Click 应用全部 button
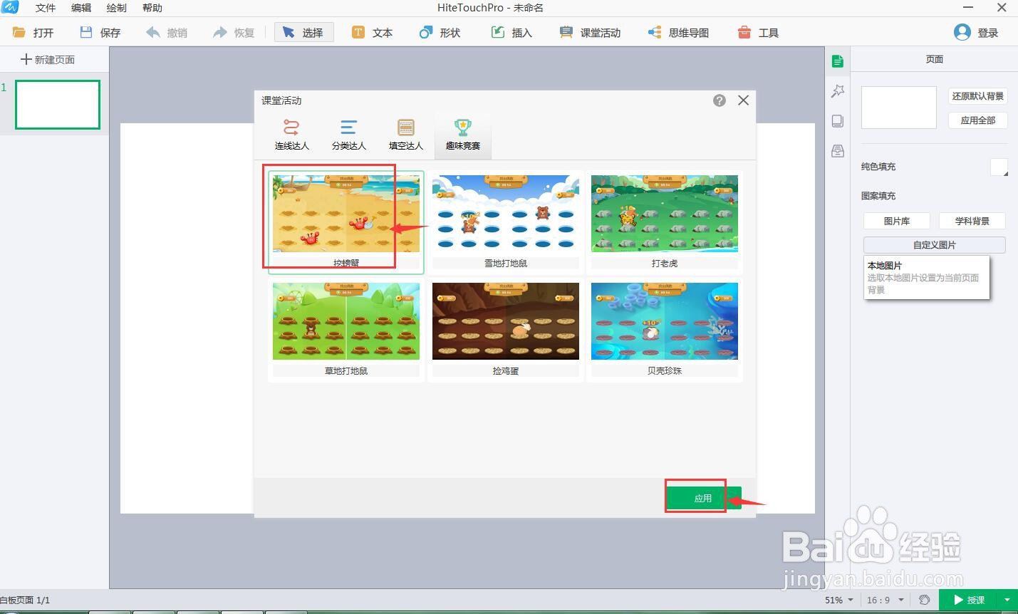1018x614 pixels. [978, 120]
